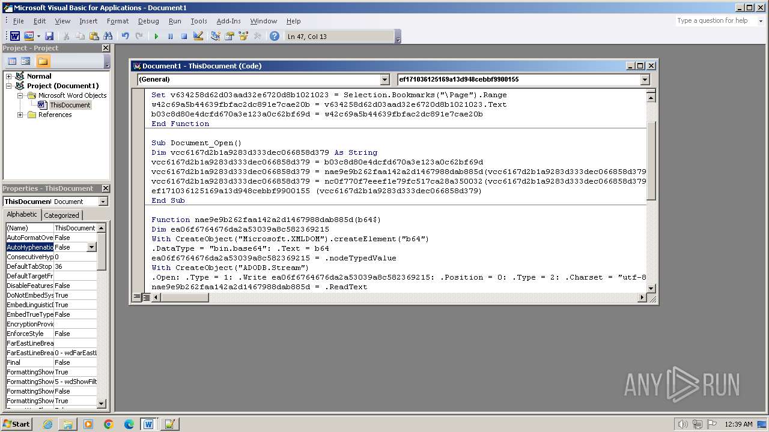Image resolution: width=769 pixels, height=432 pixels.
Task: Click Full Module View button in code window
Action: (146, 297)
